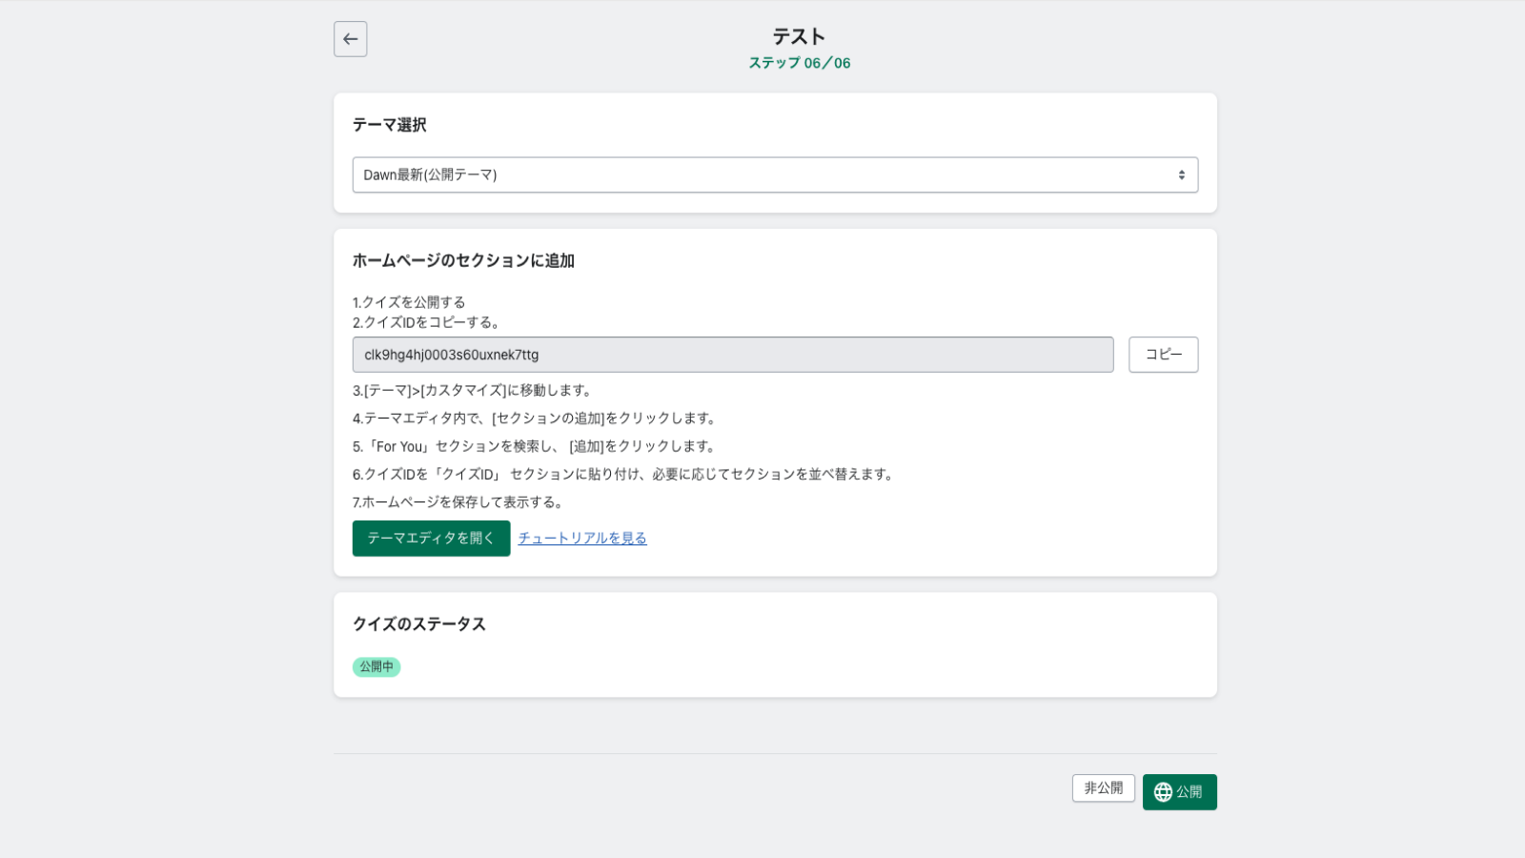The image size is (1525, 858).
Task: Click the ステップ 06/06 step indicator
Action: [x=799, y=63]
